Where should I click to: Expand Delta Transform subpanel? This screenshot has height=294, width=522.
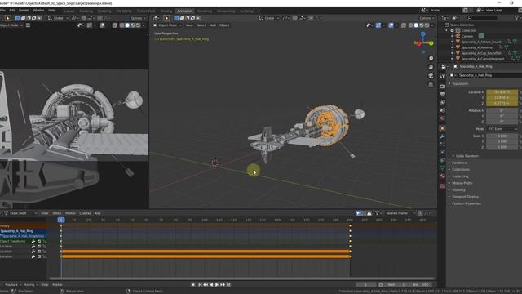pyautogui.click(x=467, y=156)
